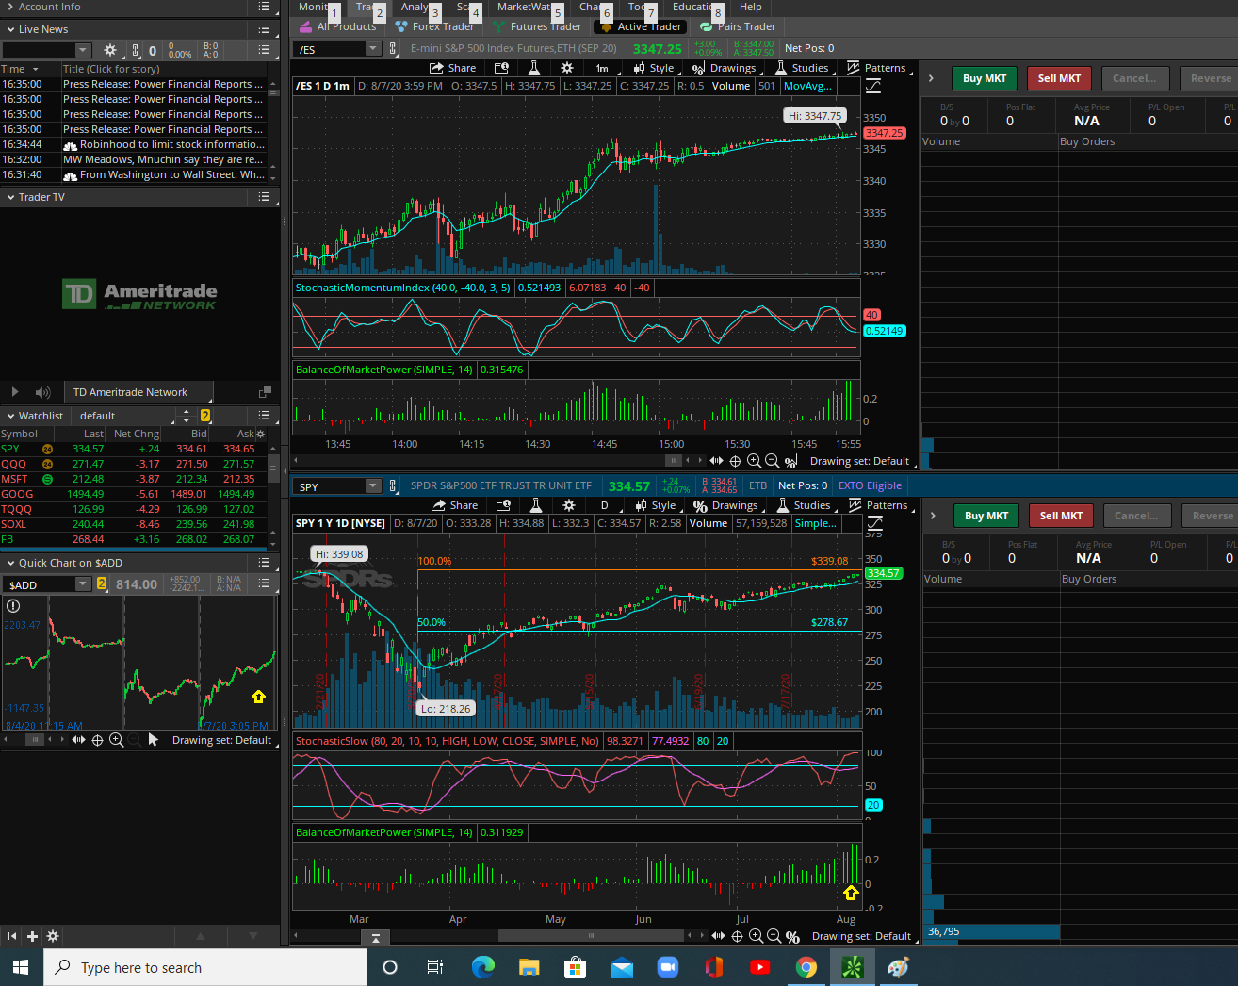Screen dimensions: 1238x986
Task: Open the flask tool on /ES chart toolbar
Action: point(534,68)
